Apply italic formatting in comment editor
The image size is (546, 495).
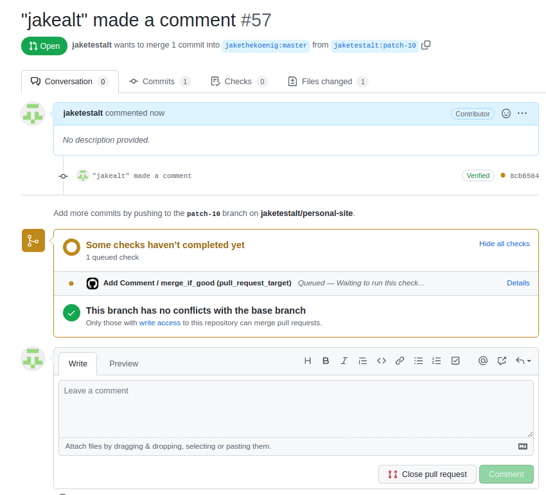pos(344,361)
